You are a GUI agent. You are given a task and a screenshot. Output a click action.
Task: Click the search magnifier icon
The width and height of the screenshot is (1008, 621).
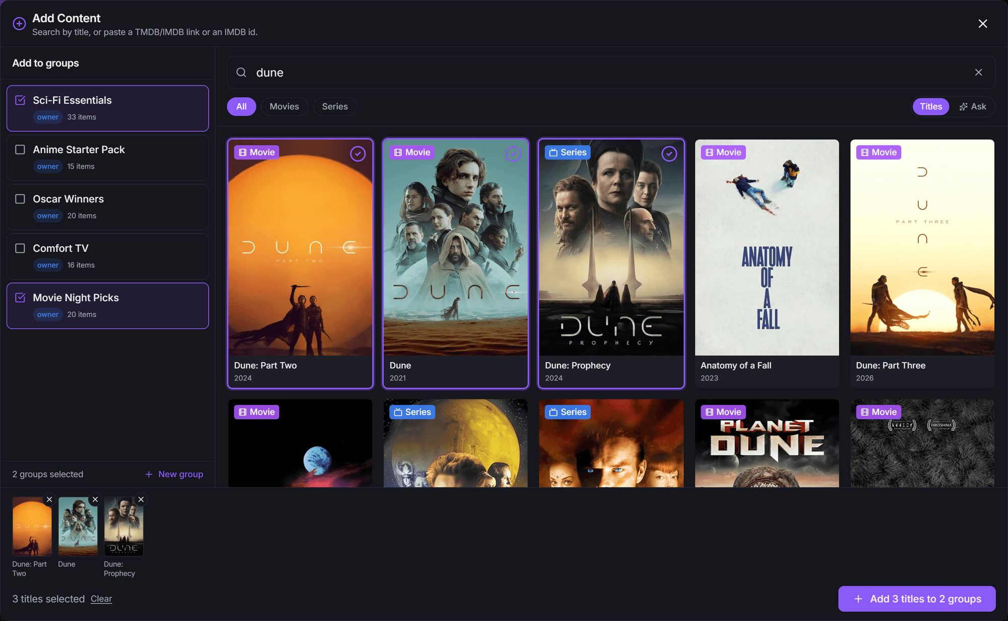click(x=241, y=73)
